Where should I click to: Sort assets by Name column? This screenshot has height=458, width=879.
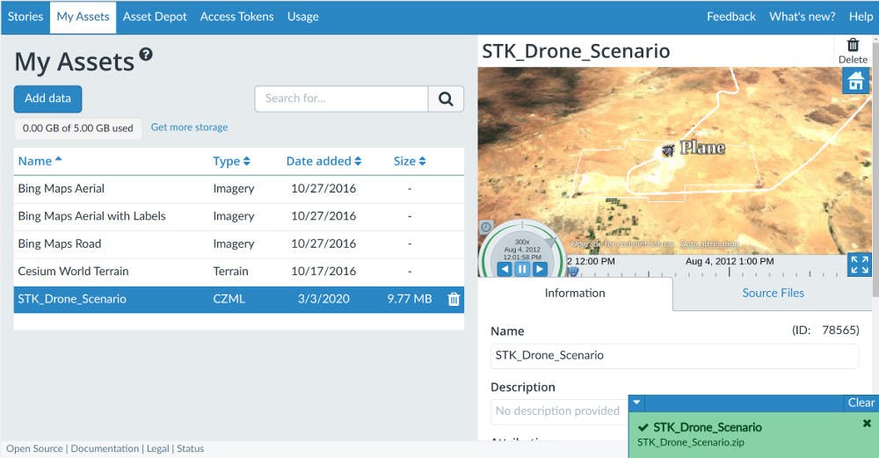(40, 161)
